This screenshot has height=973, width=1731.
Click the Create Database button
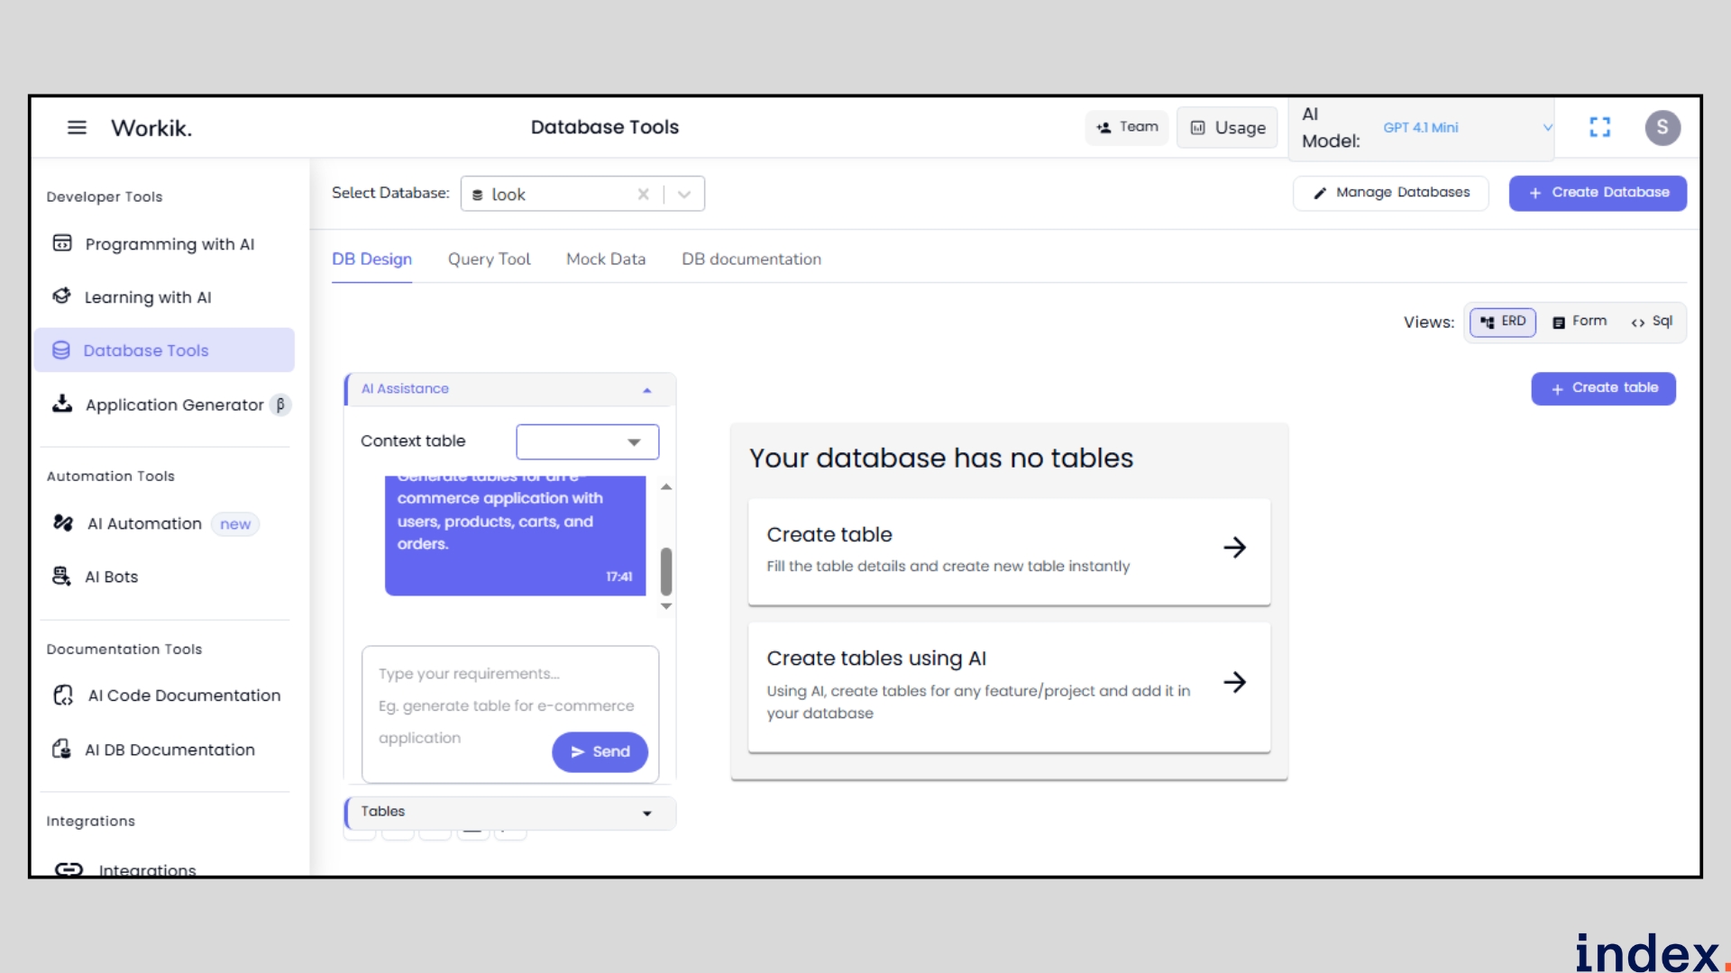(1598, 193)
